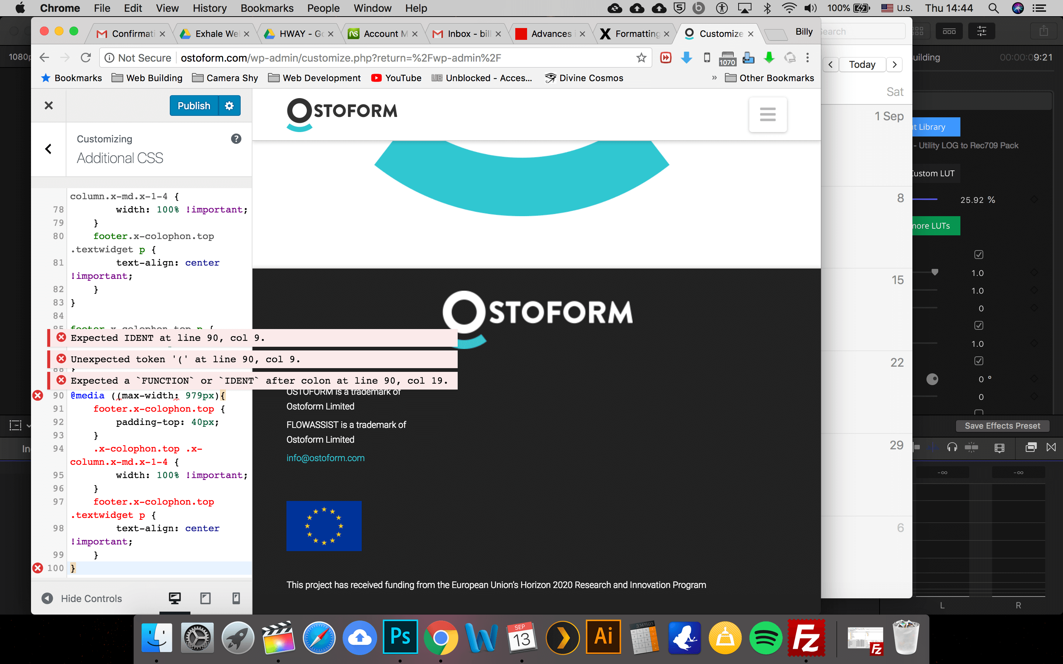This screenshot has width=1063, height=664.
Task: Go back from Additional CSS section
Action: [48, 149]
